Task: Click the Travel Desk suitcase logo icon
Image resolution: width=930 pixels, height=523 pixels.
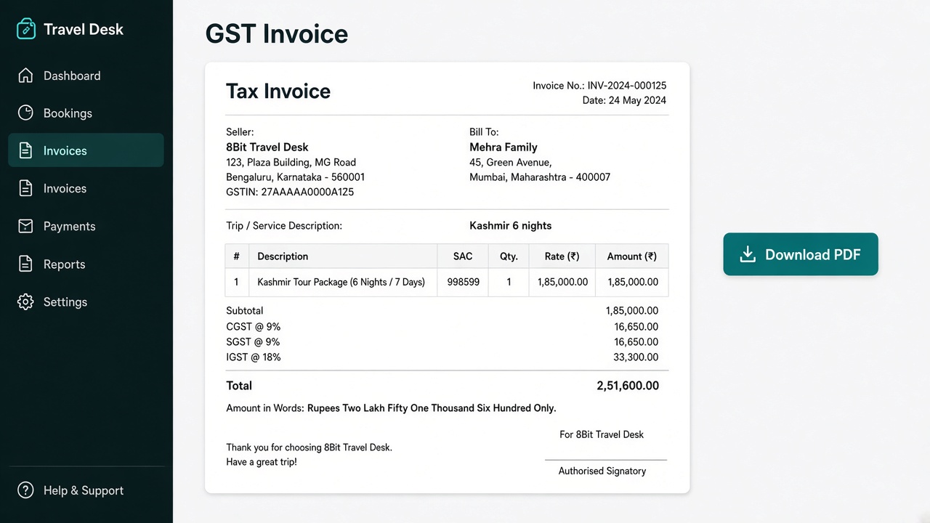Action: point(26,29)
